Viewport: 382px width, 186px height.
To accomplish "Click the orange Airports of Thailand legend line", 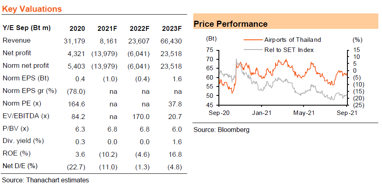I will point(253,40).
